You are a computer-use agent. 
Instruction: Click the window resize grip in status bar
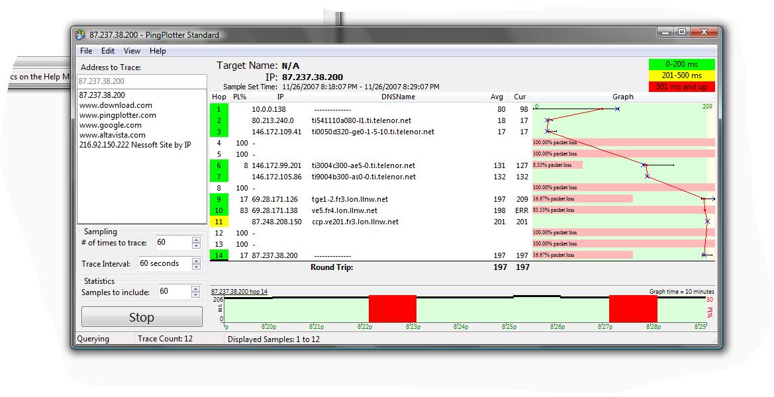tap(714, 340)
